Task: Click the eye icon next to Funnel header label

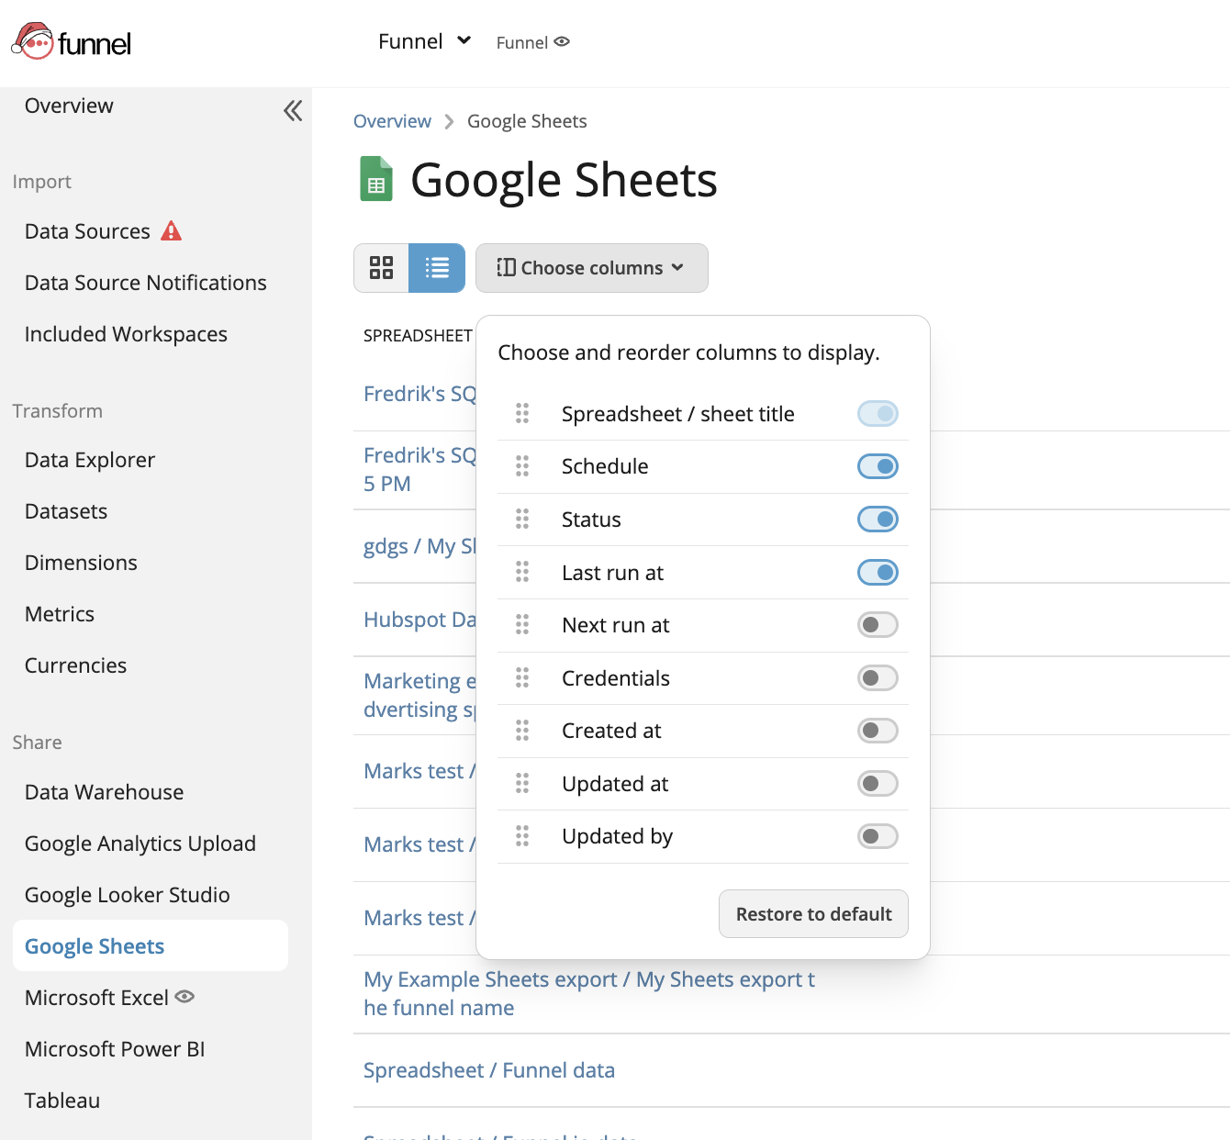Action: [x=562, y=42]
